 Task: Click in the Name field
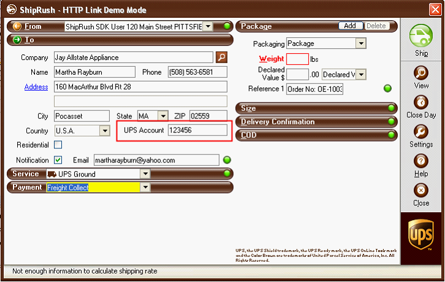95,72
